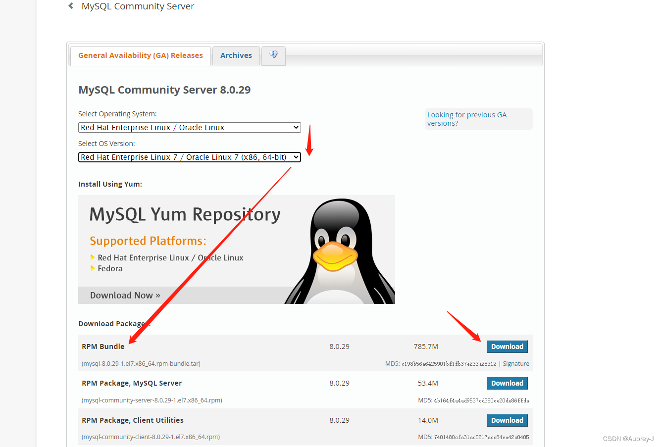Screen dimensions: 661x447
Task: Download the RPM Bundle
Action: click(x=507, y=347)
